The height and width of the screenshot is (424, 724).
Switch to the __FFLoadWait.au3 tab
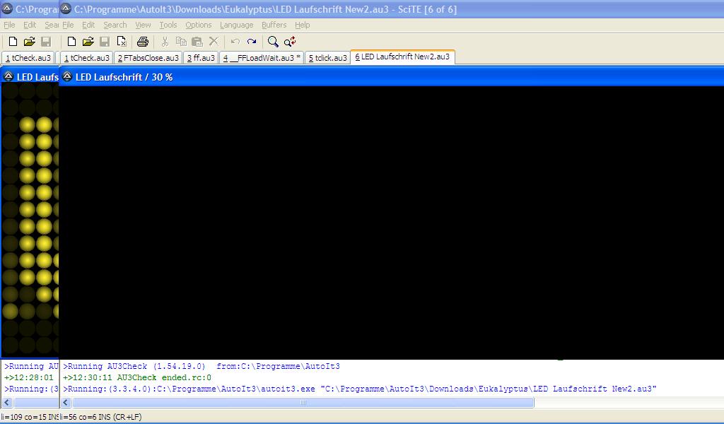261,58
